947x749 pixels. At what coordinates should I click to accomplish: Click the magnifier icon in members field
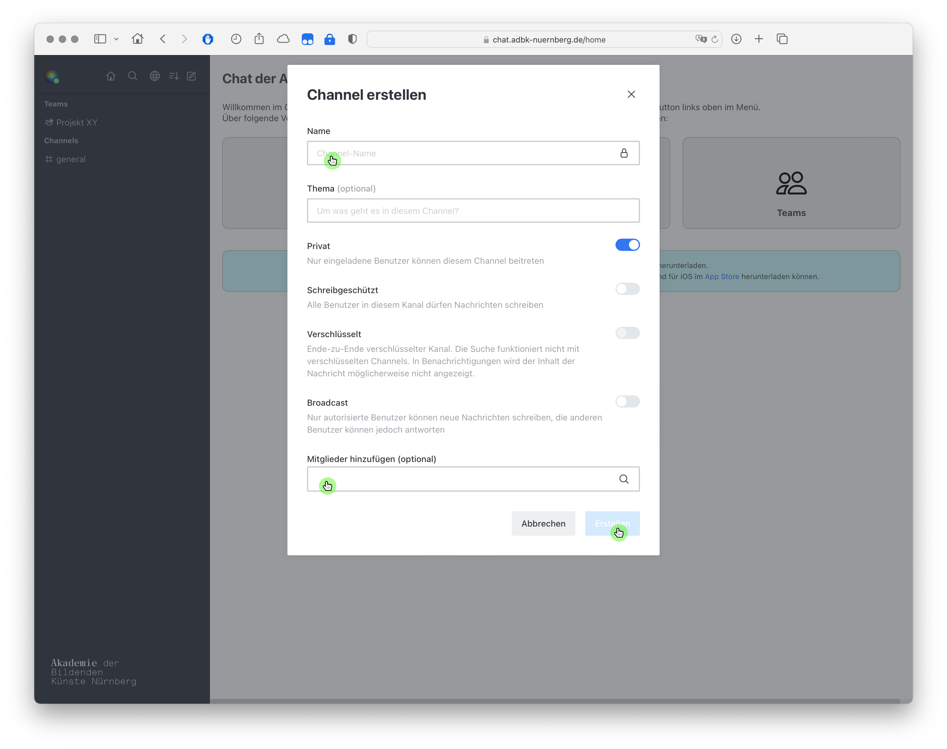point(624,479)
